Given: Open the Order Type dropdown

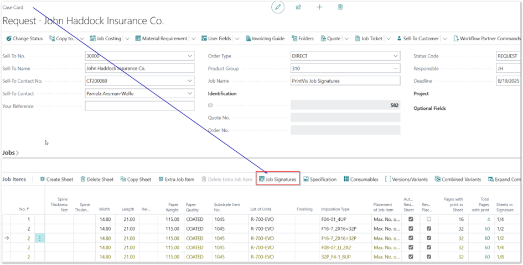Looking at the screenshot, I should click(396, 56).
